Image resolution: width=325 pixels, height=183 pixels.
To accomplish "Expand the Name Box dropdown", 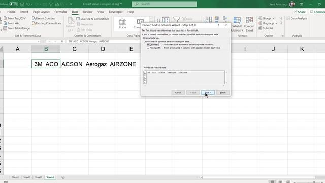I will [39, 41].
